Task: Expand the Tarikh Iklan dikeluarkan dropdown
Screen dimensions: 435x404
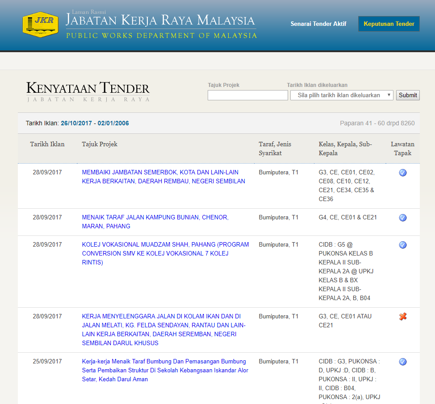Action: [x=342, y=95]
